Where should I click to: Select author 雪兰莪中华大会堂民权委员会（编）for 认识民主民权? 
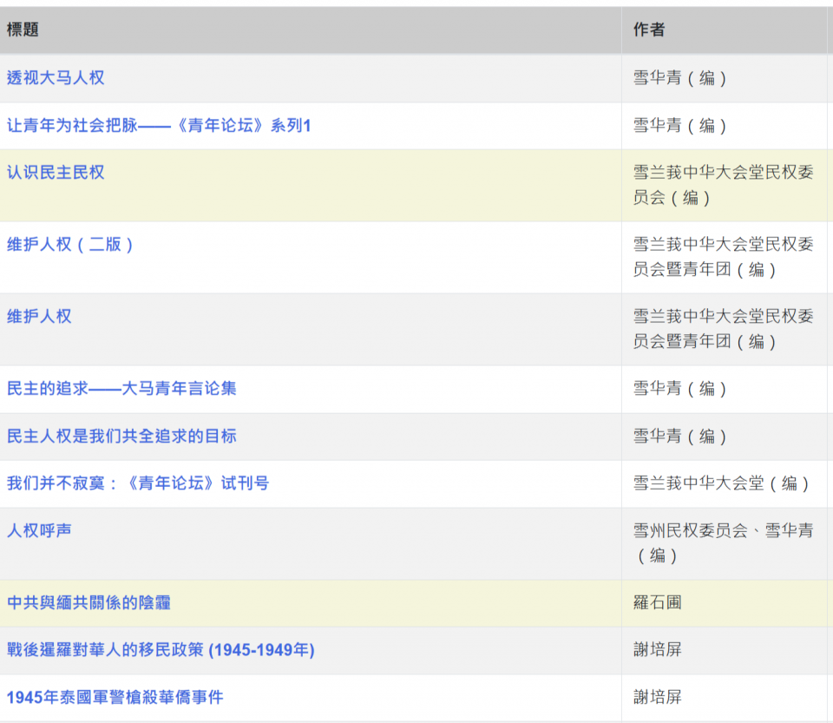(x=723, y=185)
